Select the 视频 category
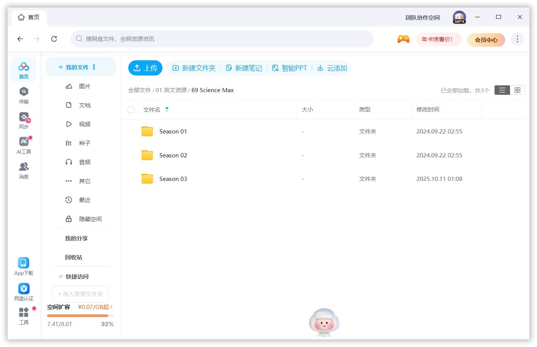The width and height of the screenshot is (537, 347). (x=84, y=124)
